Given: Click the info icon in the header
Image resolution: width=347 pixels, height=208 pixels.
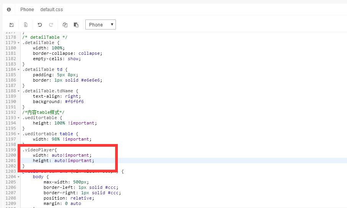Looking at the screenshot, I should [x=9, y=9].
